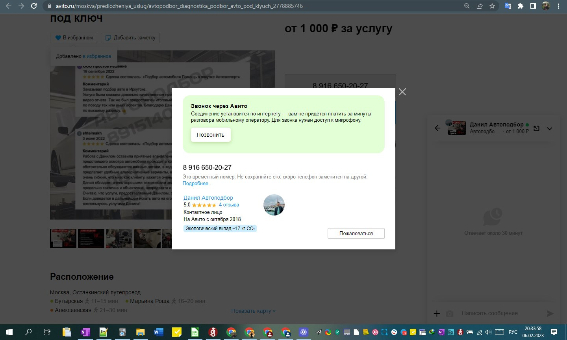The width and height of the screenshot is (567, 340).
Task: Open LibreOffice Calc from the taskbar
Action: pyautogui.click(x=195, y=332)
